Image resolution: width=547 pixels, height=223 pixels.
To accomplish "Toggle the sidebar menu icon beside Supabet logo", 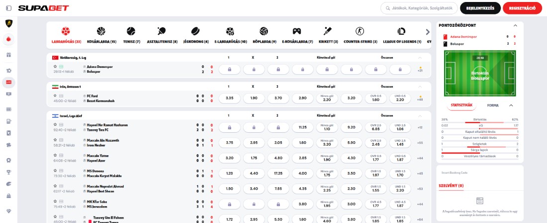I will (x=9, y=8).
